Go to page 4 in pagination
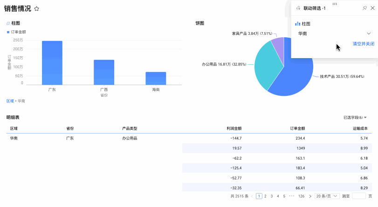 coord(278,196)
